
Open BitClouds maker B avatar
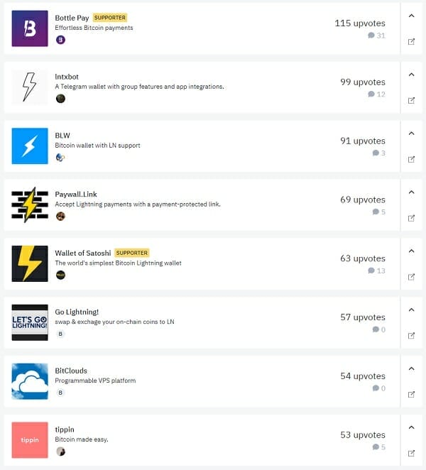pos(60,393)
